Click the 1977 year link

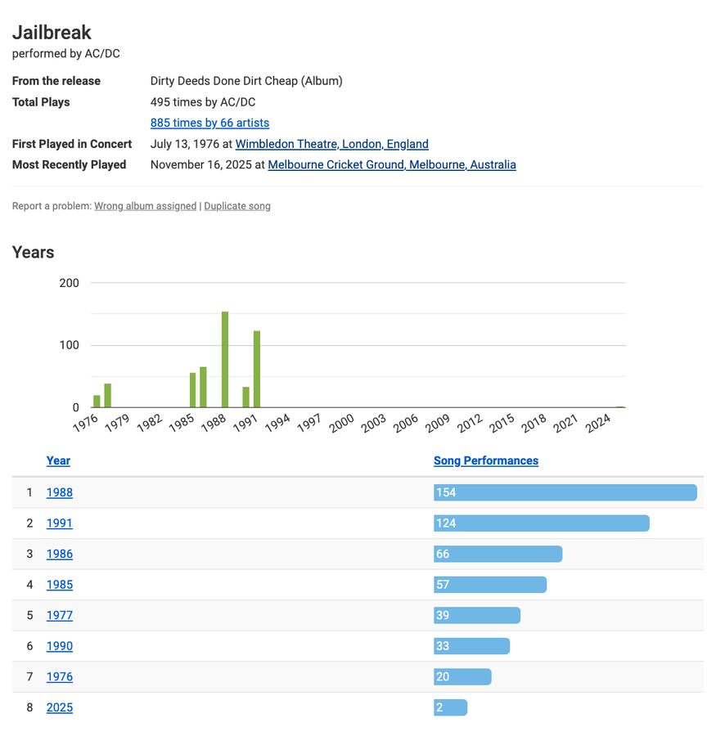(x=59, y=615)
